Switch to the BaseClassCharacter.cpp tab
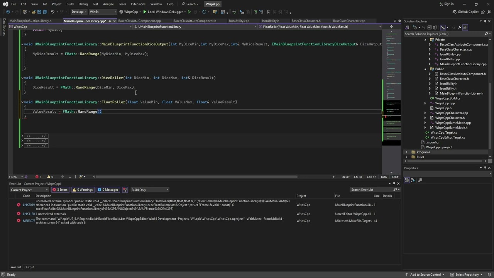 (x=349, y=21)
